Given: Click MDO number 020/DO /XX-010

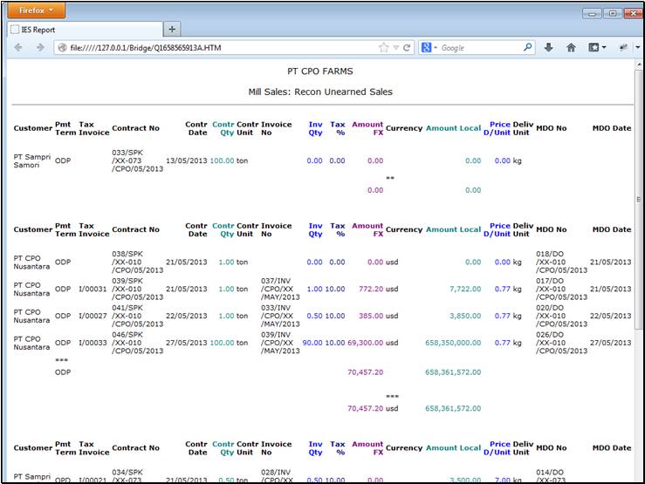Looking at the screenshot, I should click(x=561, y=316).
